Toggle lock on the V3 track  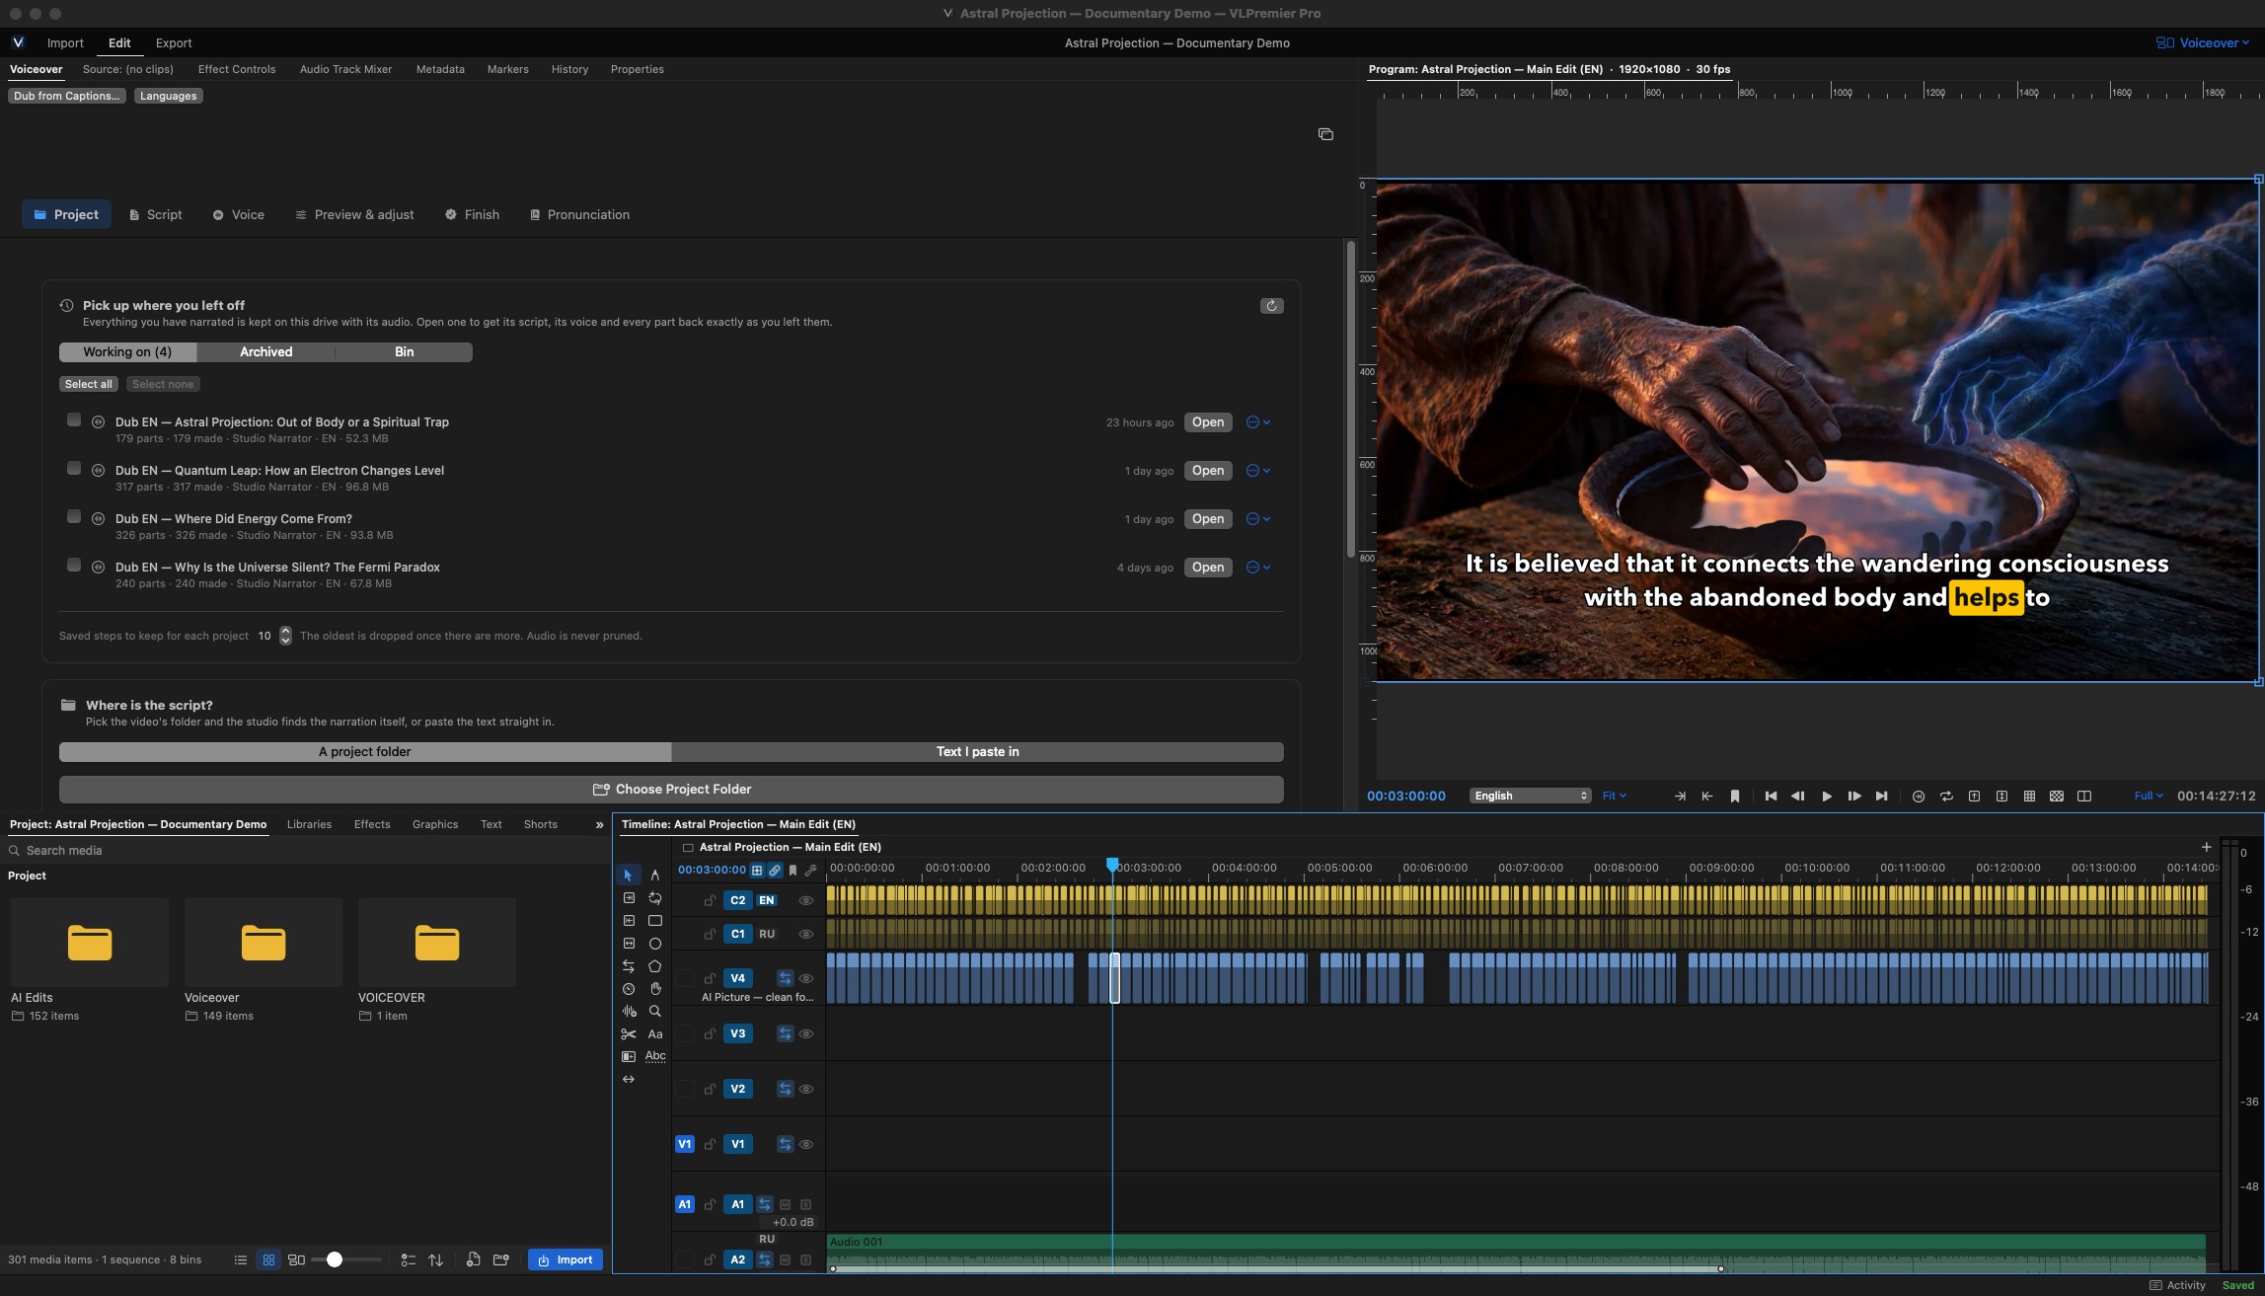point(710,1034)
